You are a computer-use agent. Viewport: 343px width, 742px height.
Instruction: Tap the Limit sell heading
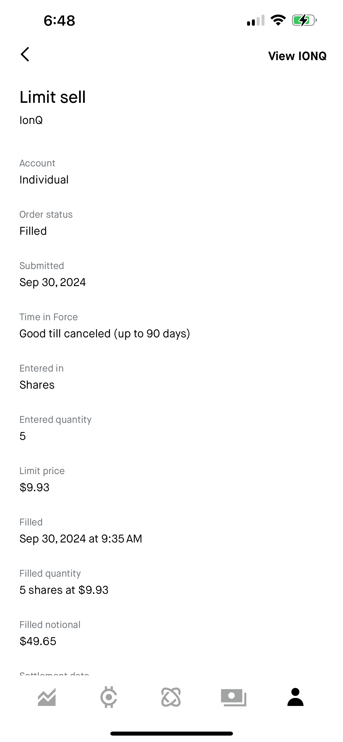[x=53, y=97]
